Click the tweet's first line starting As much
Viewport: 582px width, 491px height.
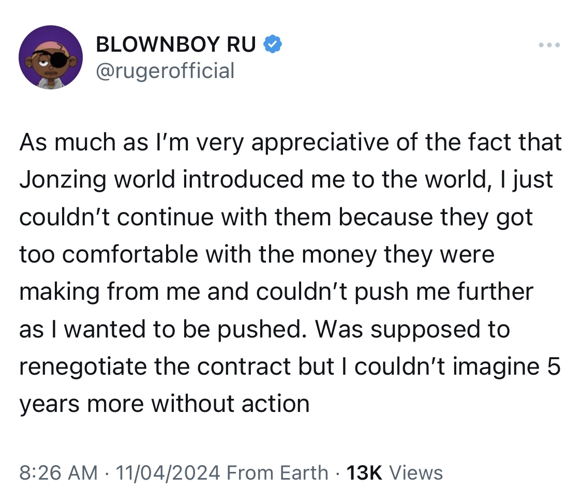291,143
